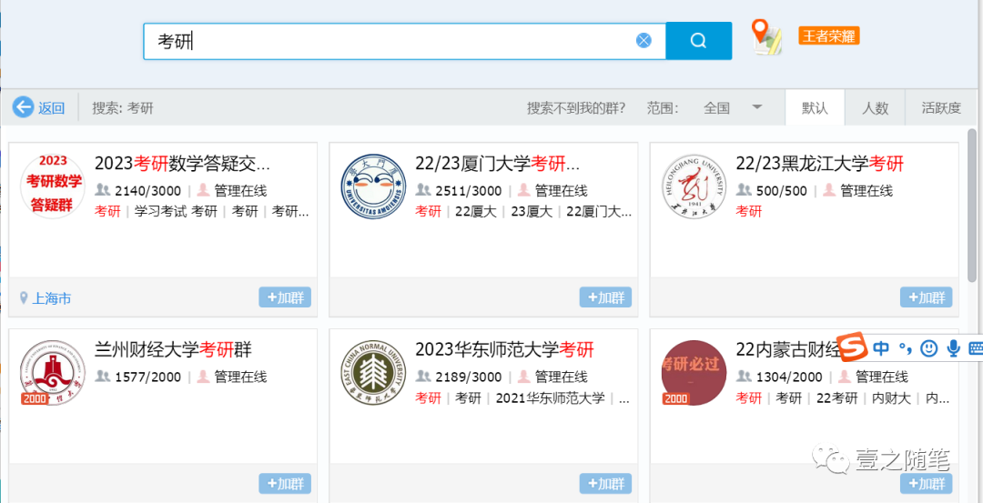Clear the search box text
Screen dimensions: 983x503
pos(644,41)
